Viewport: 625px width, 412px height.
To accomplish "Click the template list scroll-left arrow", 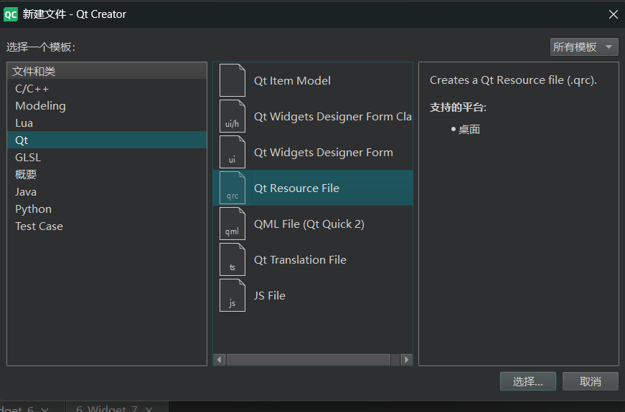I will coord(220,360).
